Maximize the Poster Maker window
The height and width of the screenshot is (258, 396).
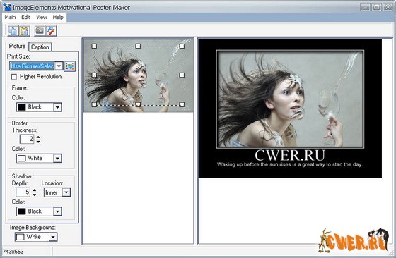[x=376, y=7]
